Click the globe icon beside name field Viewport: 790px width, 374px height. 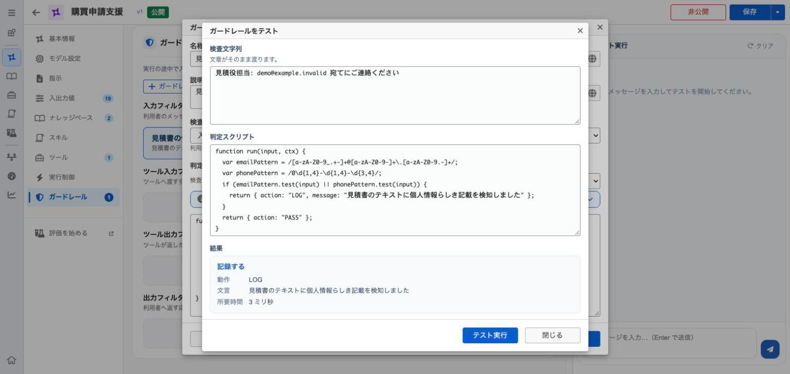pyautogui.click(x=592, y=59)
